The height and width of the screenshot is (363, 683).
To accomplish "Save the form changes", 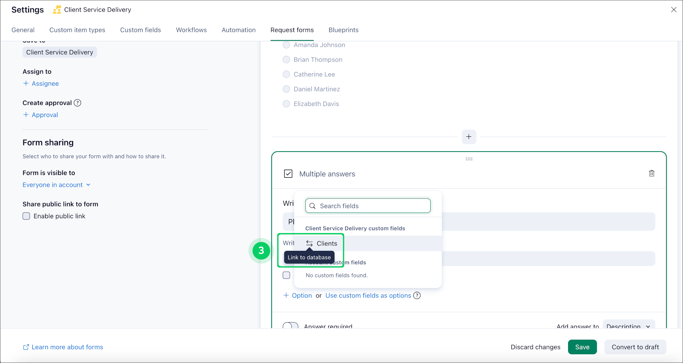I will click(x=582, y=347).
